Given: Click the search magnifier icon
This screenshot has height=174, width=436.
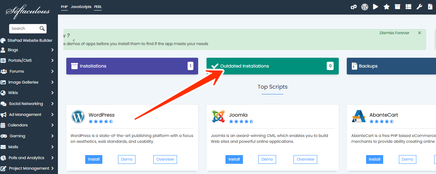Looking at the screenshot, I should point(42,28).
